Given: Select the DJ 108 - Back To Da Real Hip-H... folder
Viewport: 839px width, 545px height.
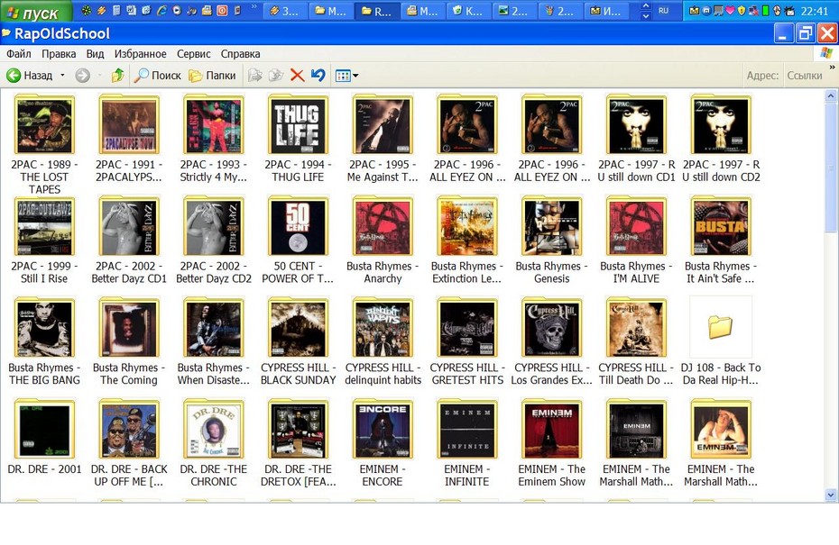Looking at the screenshot, I should (x=721, y=341).
